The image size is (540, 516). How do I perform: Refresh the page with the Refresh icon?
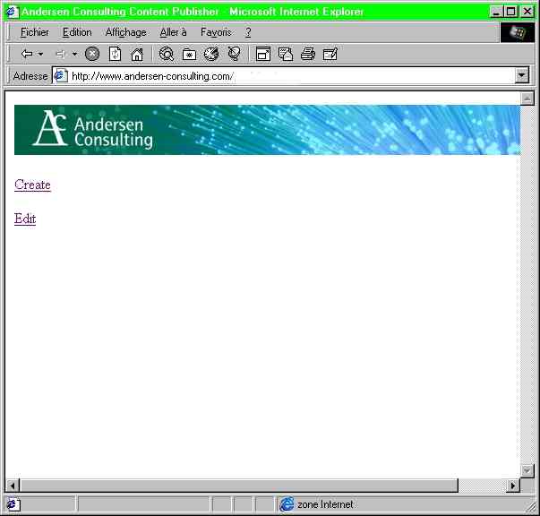115,54
